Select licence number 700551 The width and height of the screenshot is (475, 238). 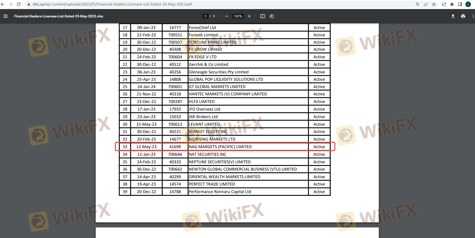click(x=175, y=35)
